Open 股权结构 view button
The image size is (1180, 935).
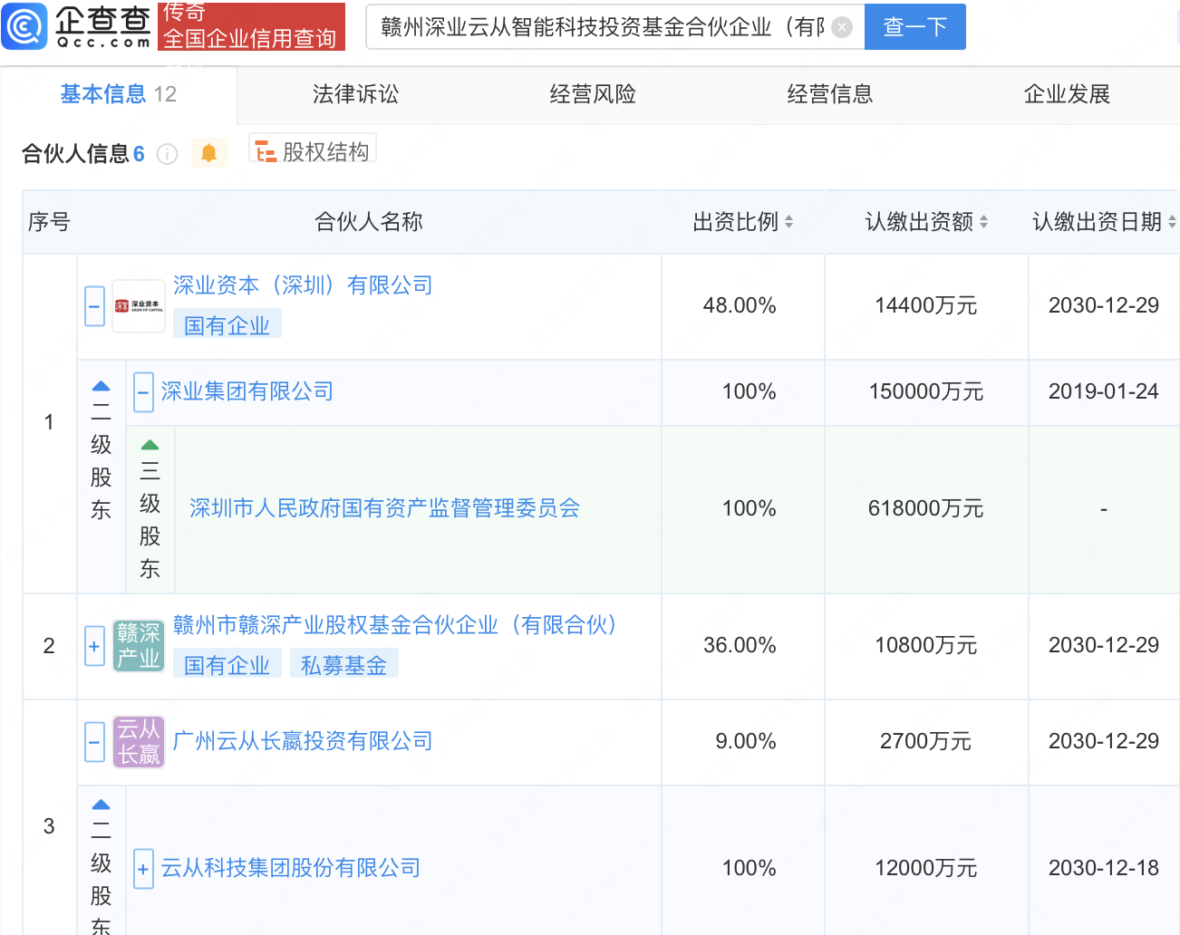313,151
